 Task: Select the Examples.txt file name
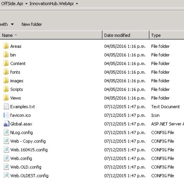(x=22, y=107)
